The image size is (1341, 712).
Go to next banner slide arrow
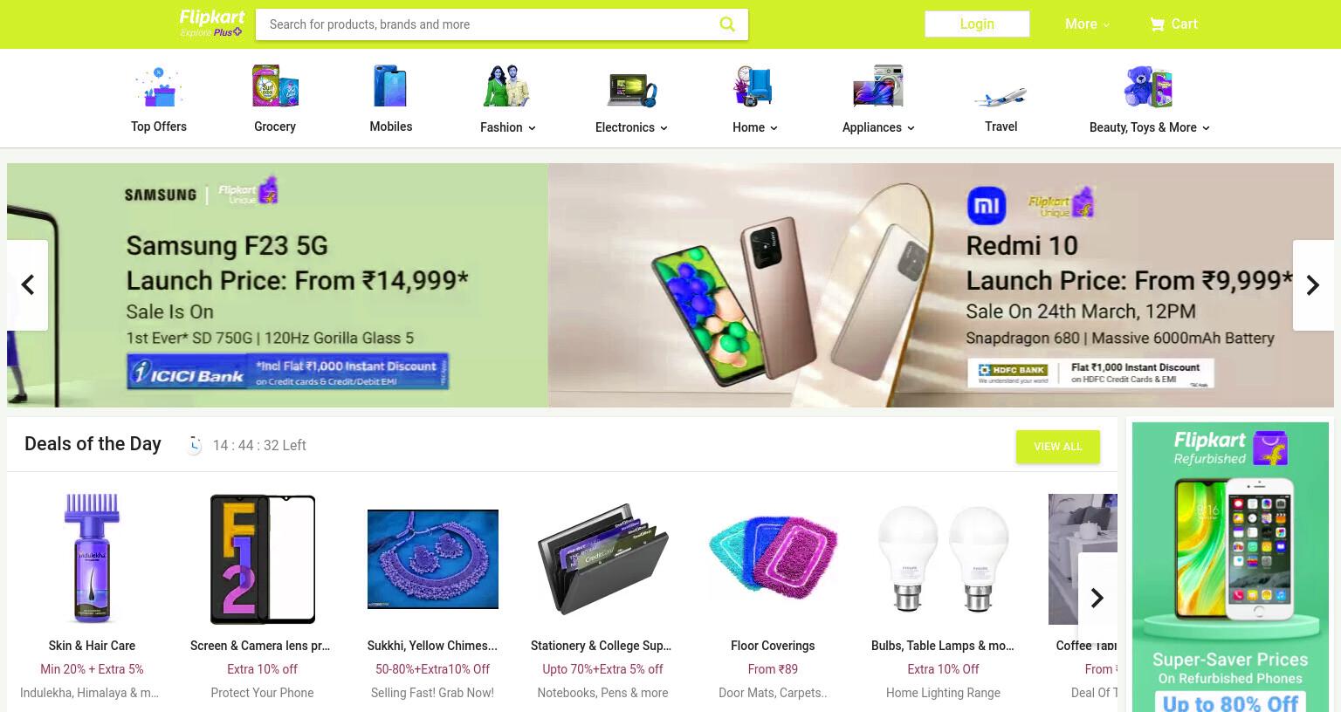pos(1313,285)
